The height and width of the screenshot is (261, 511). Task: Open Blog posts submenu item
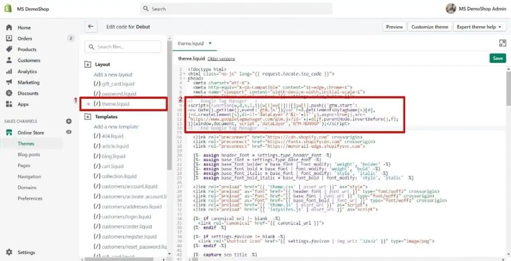pos(29,155)
